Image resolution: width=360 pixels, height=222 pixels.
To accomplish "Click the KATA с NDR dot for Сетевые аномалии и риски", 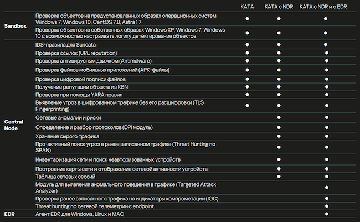I will [279, 118].
